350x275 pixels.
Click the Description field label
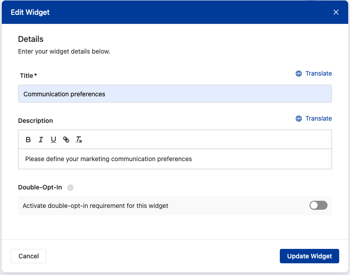(36, 121)
